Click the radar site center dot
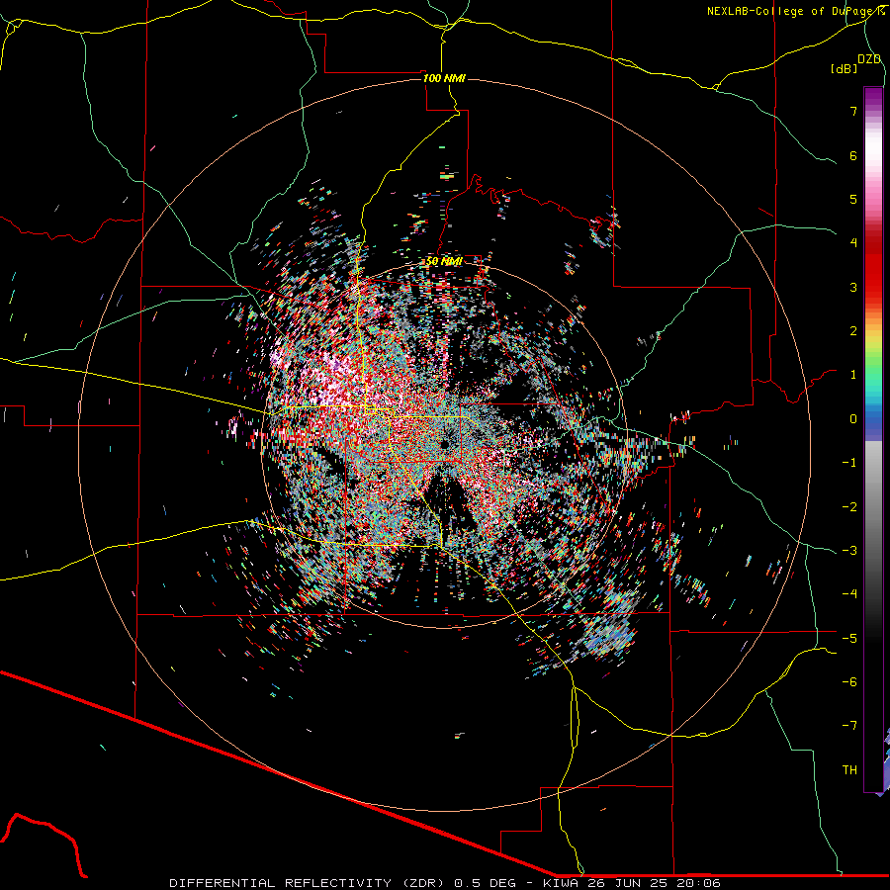Screen dimensions: 890x890 (444, 443)
